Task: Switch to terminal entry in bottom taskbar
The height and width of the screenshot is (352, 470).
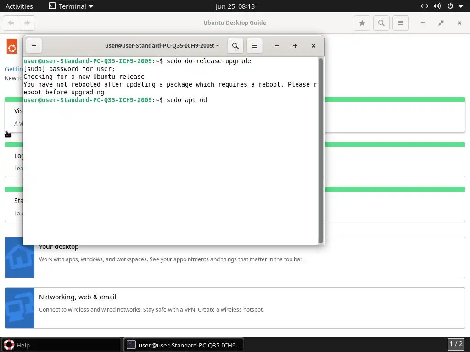Action: coord(184,345)
